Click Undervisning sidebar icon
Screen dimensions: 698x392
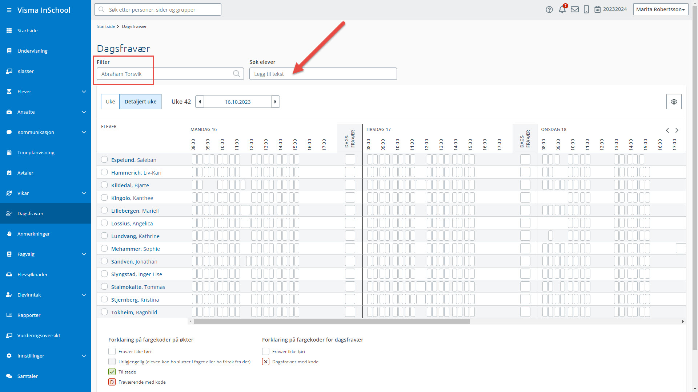point(9,51)
